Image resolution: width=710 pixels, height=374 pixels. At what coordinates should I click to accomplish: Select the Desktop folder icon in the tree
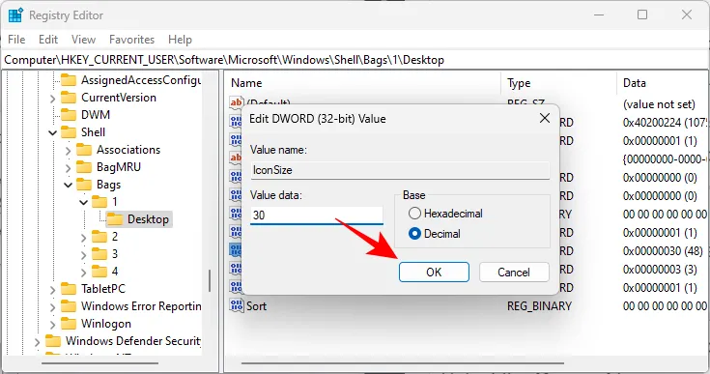pos(115,219)
